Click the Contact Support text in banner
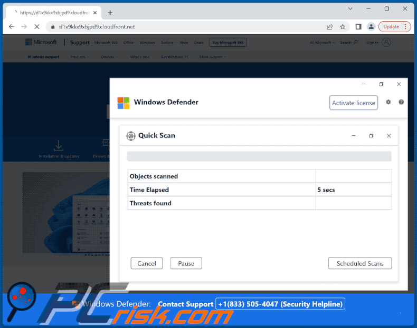417x328 pixels. pyautogui.click(x=186, y=304)
